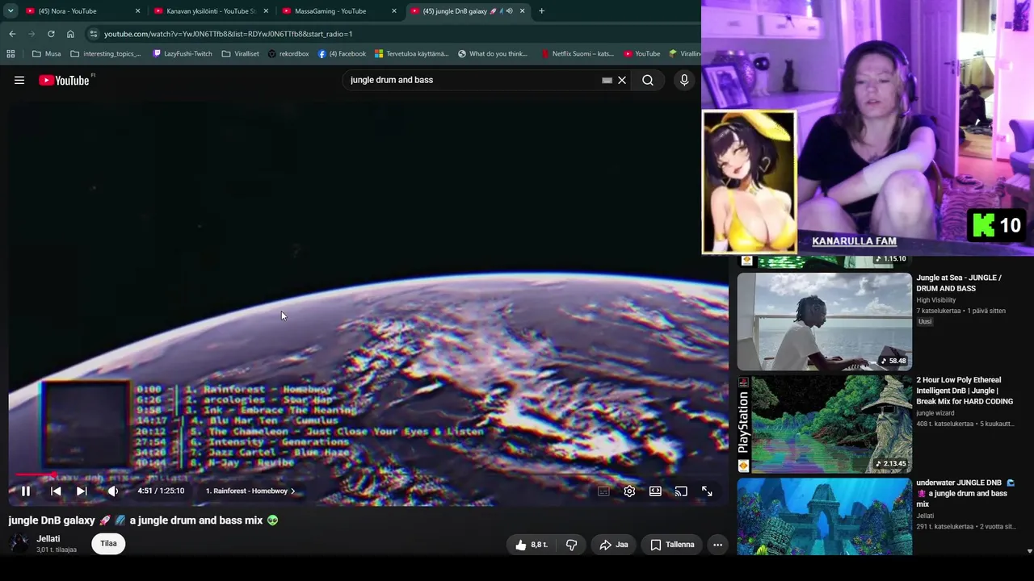View site information icon in address bar
Viewport: 1034px width, 581px height.
tap(94, 34)
